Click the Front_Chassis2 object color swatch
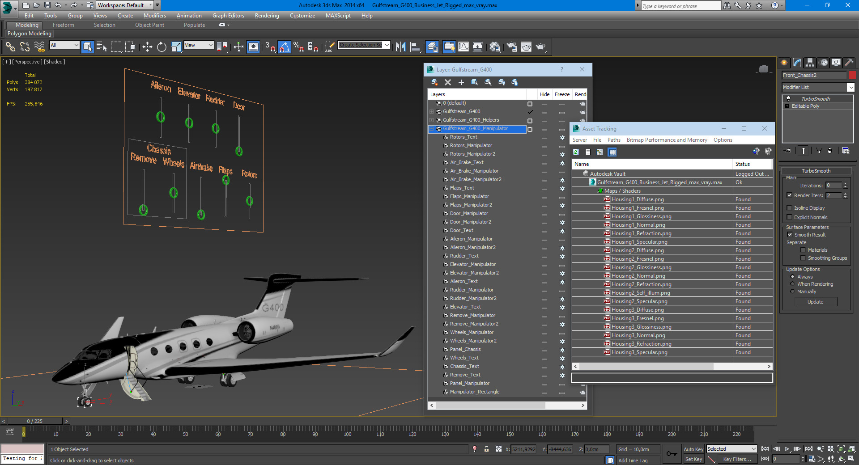This screenshot has height=465, width=859. [852, 75]
